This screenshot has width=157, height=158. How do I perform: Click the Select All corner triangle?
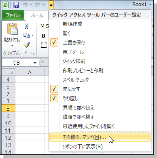pos(8,72)
